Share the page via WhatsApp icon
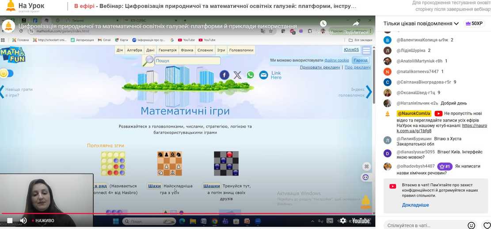The width and height of the screenshot is (491, 229). [x=251, y=75]
